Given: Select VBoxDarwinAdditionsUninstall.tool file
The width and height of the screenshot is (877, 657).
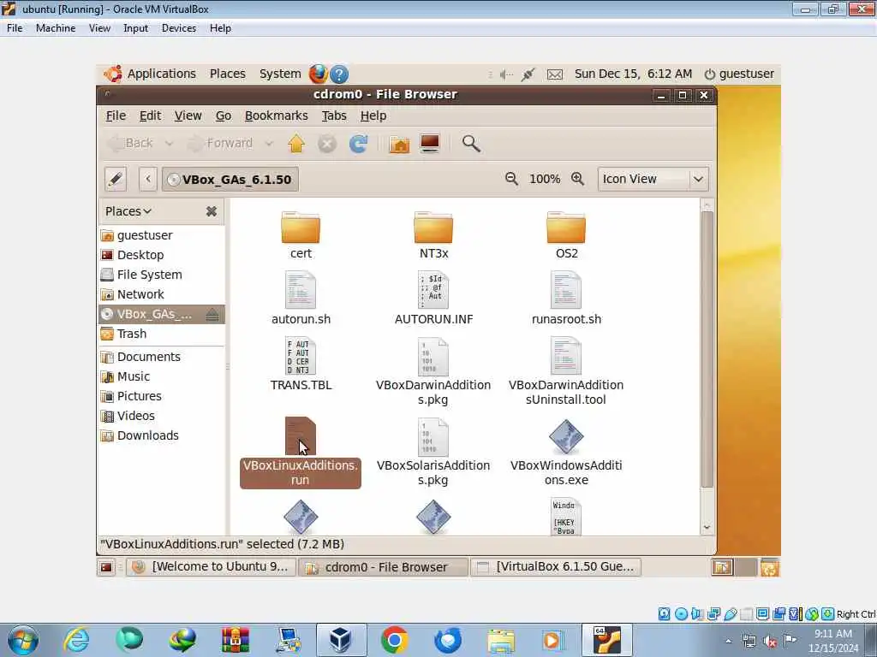Looking at the screenshot, I should pyautogui.click(x=566, y=371).
